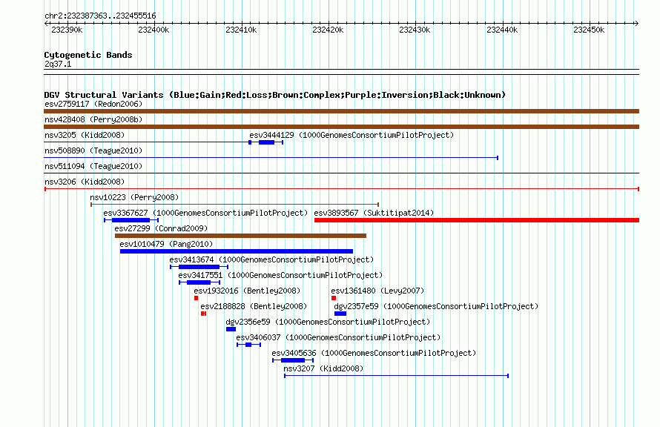The height and width of the screenshot is (427, 660).
Task: Select the blue esv3406037 glyph
Action: tap(248, 345)
